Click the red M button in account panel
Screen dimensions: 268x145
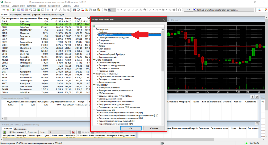(74, 132)
